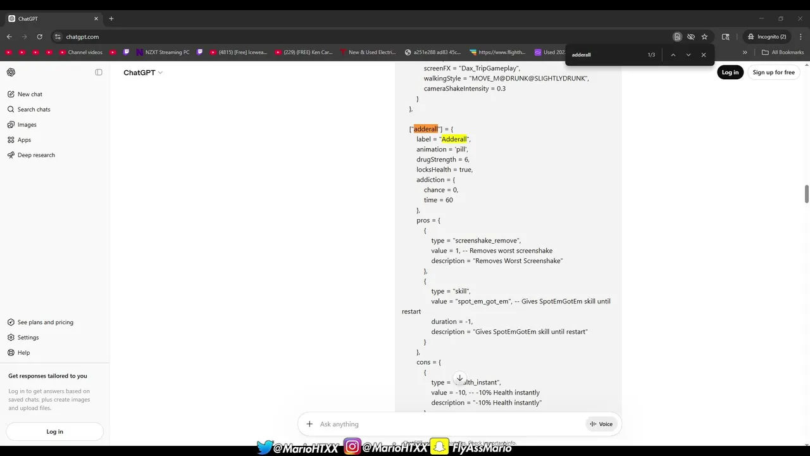This screenshot has height=456, width=810.
Task: Click the highlighted "Adderall" label value
Action: pyautogui.click(x=454, y=139)
